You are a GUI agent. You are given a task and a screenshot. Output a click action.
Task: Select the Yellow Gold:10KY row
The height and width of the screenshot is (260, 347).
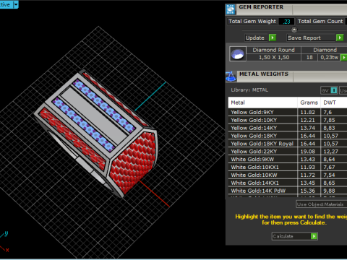(288, 120)
